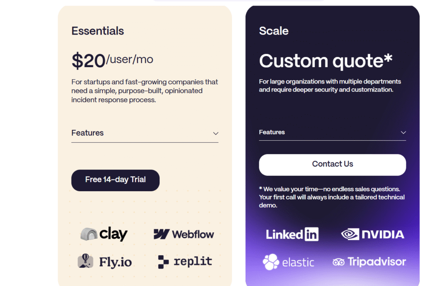The height and width of the screenshot is (286, 444).
Task: Click the Tripadvisor wordmark text
Action: point(377,262)
